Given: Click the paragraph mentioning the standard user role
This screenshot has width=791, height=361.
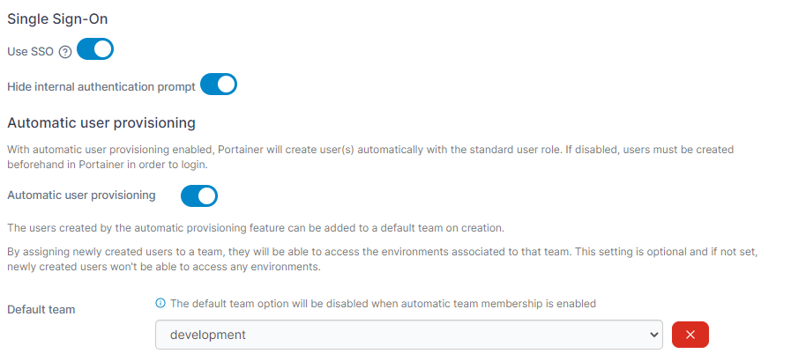Looking at the screenshot, I should pos(370,157).
